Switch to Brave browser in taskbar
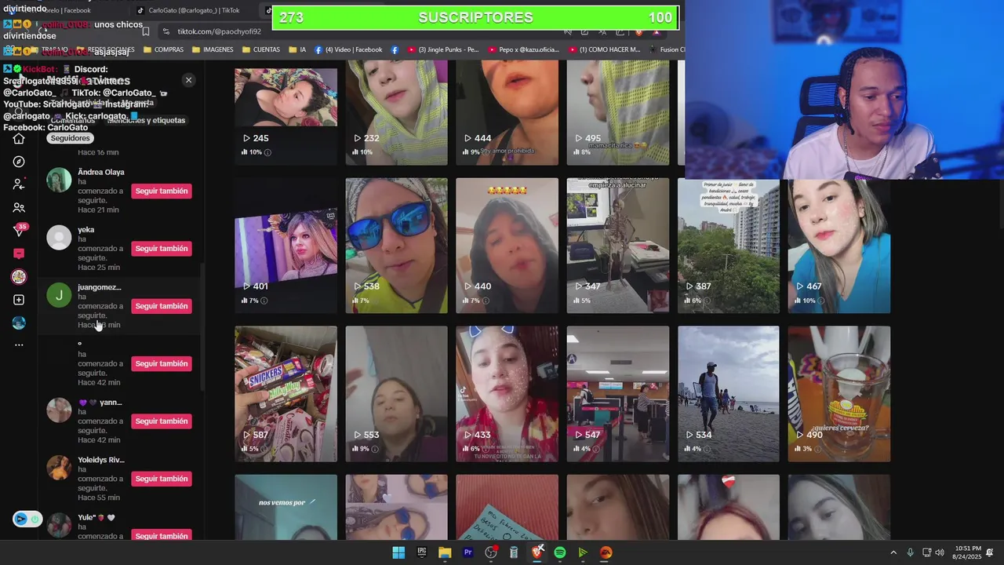Image resolution: width=1004 pixels, height=565 pixels. (x=537, y=552)
